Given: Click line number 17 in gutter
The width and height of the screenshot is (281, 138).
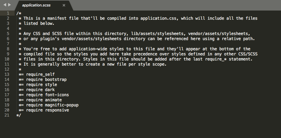Looking at the screenshot, I should click(8, 95).
